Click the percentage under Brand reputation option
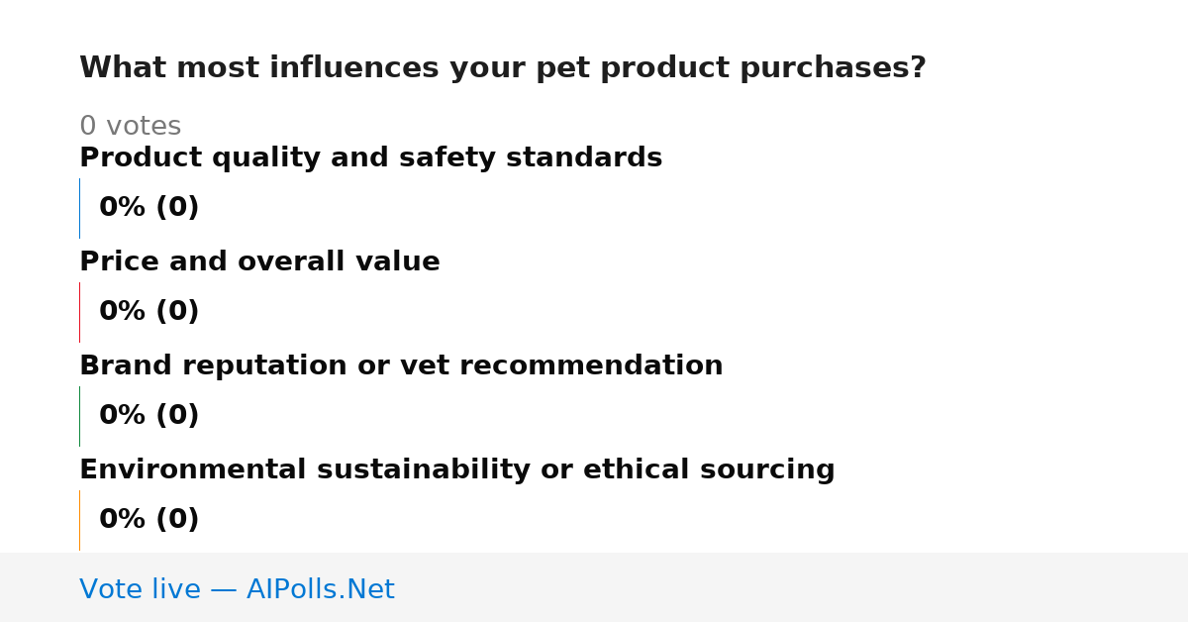The height and width of the screenshot is (622, 1188). tap(148, 416)
